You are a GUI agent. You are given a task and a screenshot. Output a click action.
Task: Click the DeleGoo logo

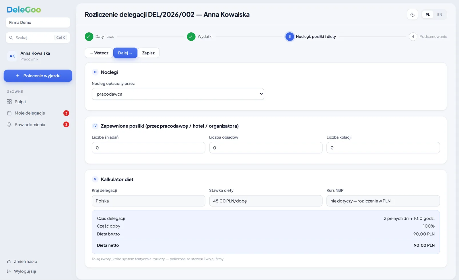[24, 10]
